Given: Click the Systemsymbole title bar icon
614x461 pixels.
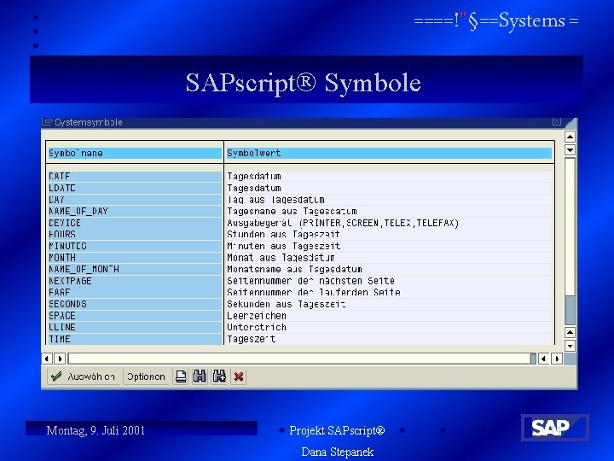Looking at the screenshot, I should click(47, 122).
